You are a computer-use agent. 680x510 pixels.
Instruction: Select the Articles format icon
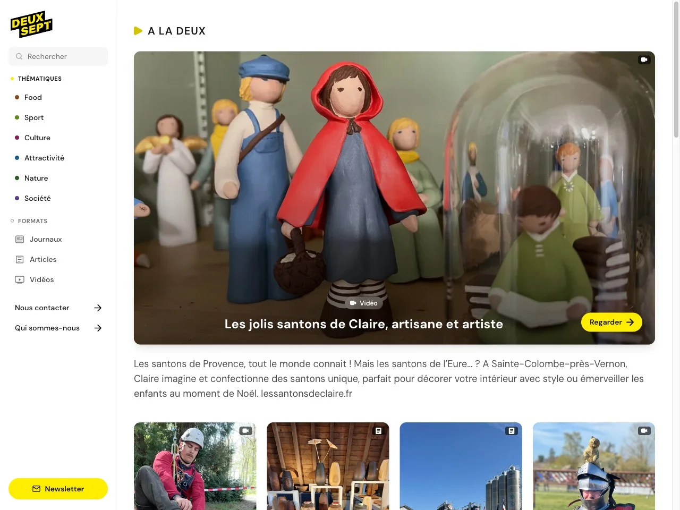[x=20, y=260]
